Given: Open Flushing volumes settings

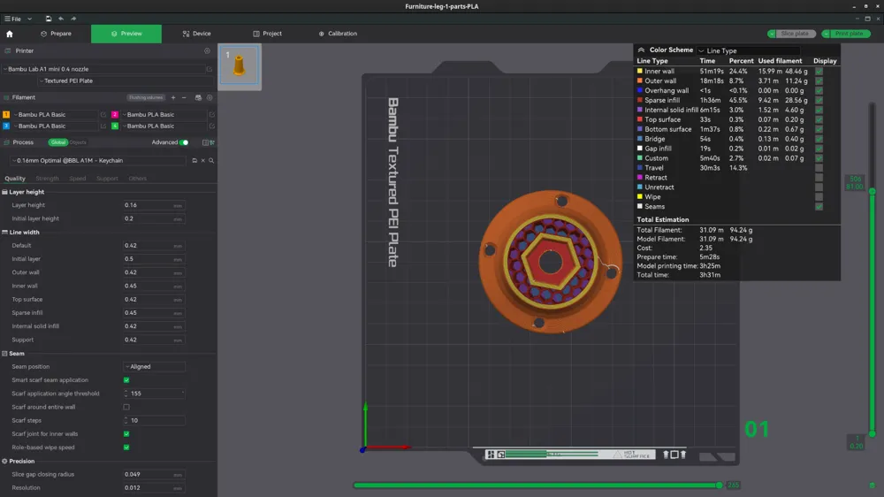Looking at the screenshot, I should click(x=146, y=97).
